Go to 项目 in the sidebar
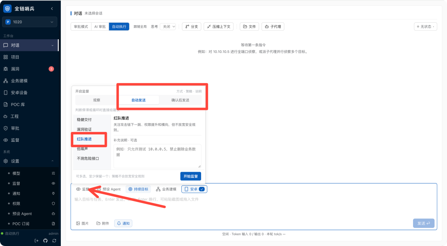Screen dimensions: 447x246 click(x=29, y=57)
